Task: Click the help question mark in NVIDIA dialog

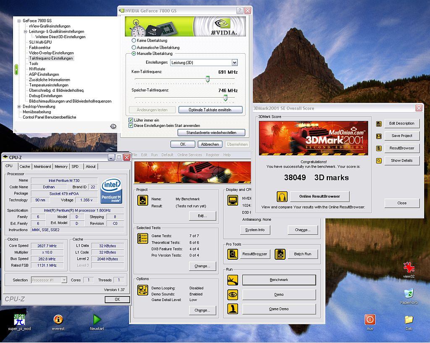Action: (x=240, y=10)
